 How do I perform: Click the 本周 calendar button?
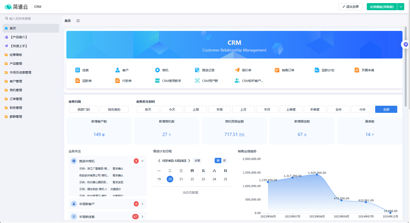[197, 161]
